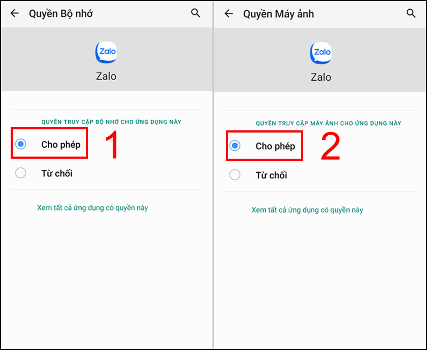This screenshot has width=427, height=350.
Task: Tap the Quyền Máy ảnh title text
Action: coord(278,13)
